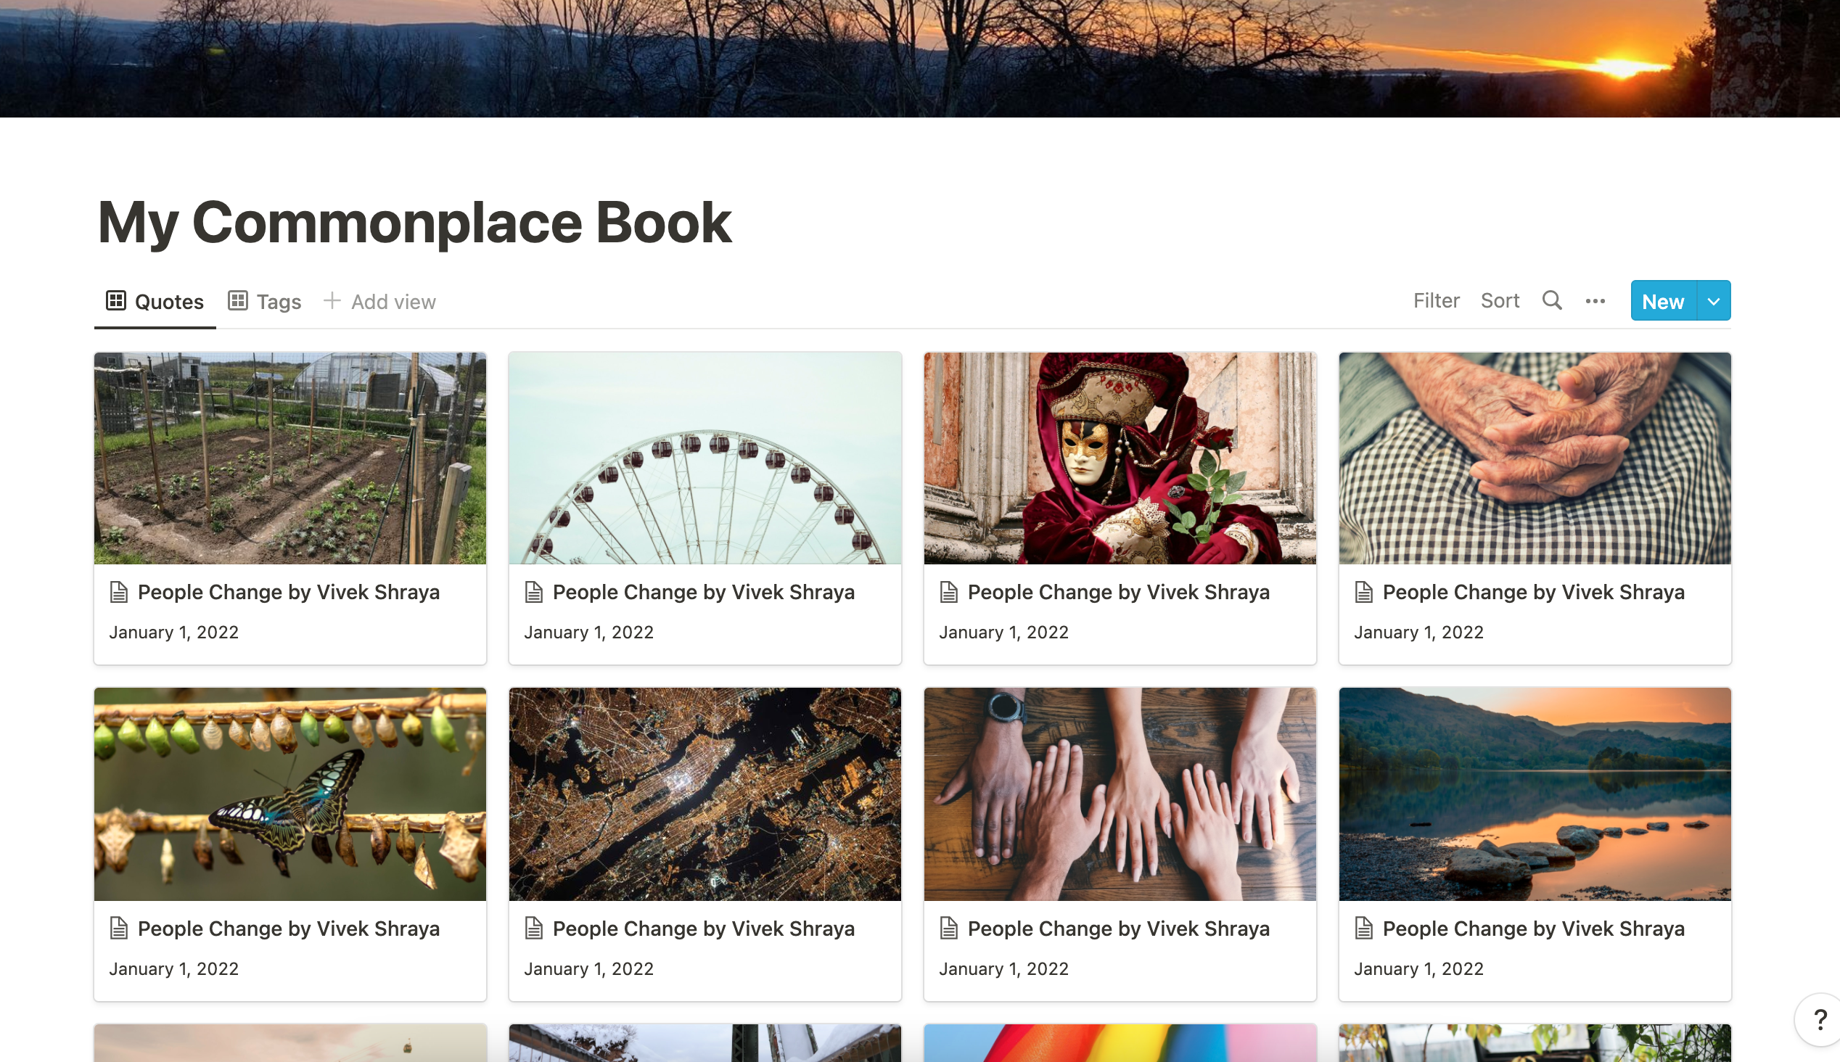Image resolution: width=1840 pixels, height=1062 pixels.
Task: Open the elderly hands gingham card
Action: click(1535, 458)
